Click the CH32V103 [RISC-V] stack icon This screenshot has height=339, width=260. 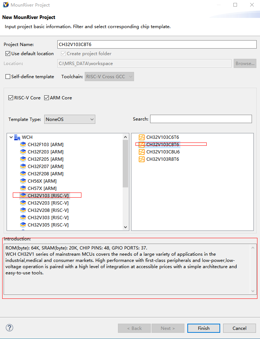(23, 195)
